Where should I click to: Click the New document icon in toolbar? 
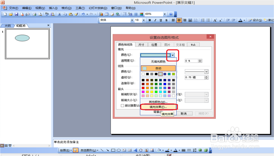[5, 14]
